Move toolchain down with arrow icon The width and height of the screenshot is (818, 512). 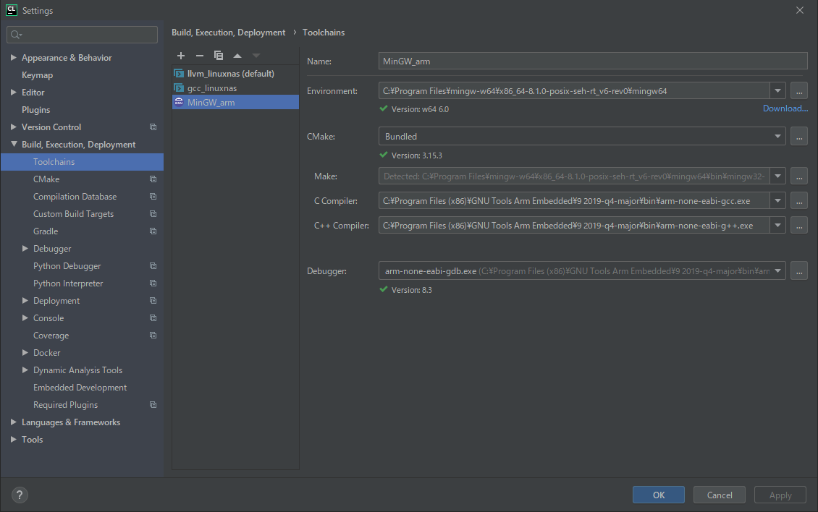click(256, 55)
